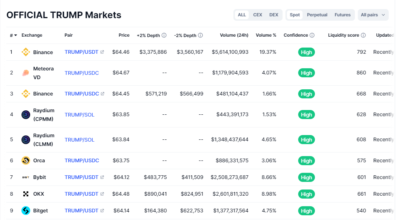Toggle sort arrow beside # column
Image resolution: width=396 pixels, height=220 pixels.
pyautogui.click(x=16, y=35)
